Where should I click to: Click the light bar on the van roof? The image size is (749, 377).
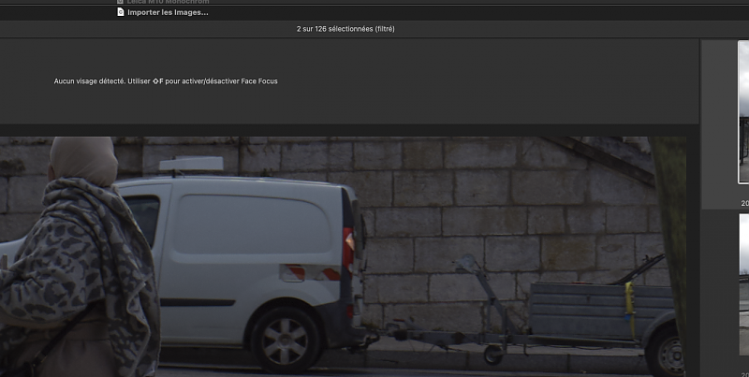(190, 165)
